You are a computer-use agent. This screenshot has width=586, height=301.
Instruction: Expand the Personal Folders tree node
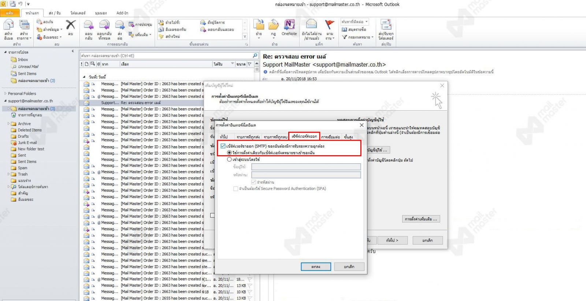coord(5,94)
